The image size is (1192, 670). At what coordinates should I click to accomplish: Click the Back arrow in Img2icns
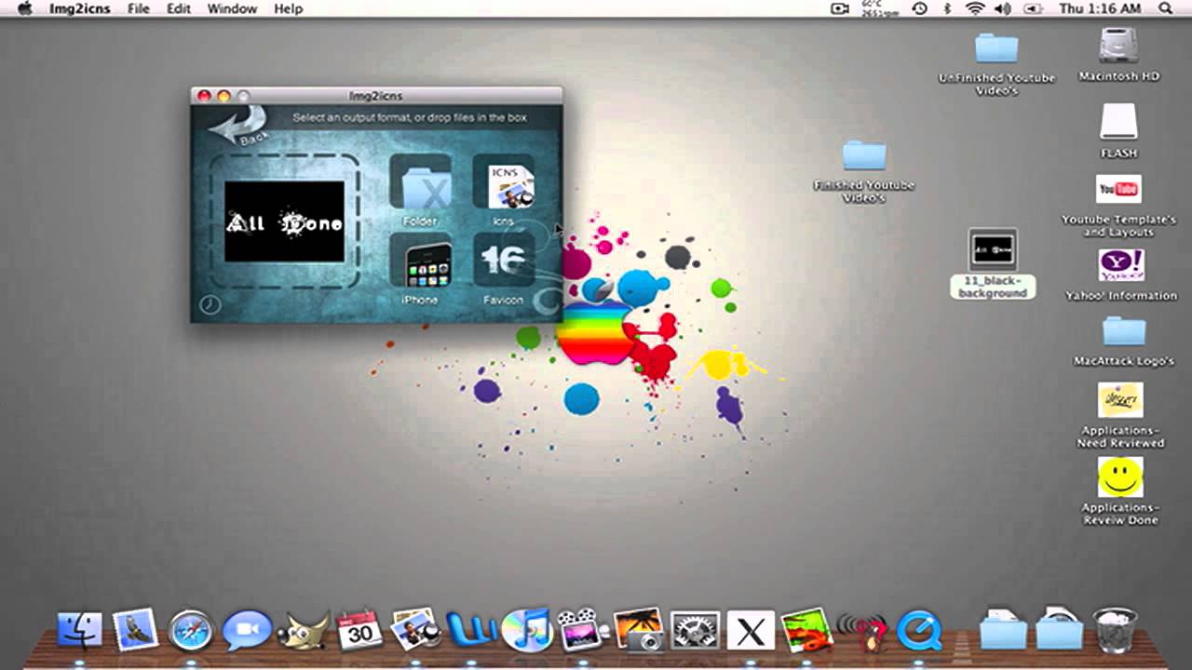[x=238, y=122]
